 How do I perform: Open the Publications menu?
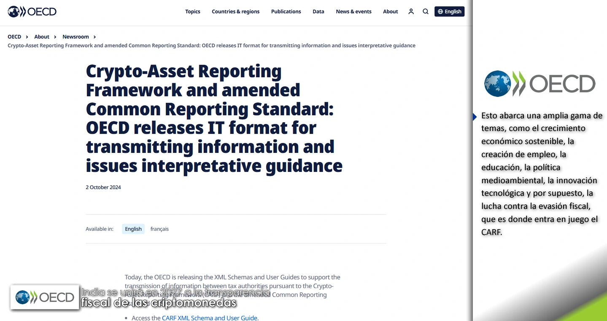[286, 11]
